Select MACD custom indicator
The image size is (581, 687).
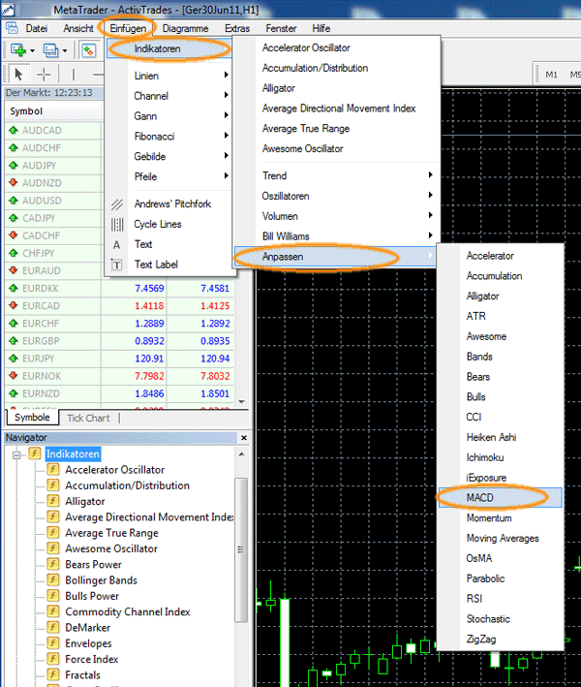tap(500, 498)
